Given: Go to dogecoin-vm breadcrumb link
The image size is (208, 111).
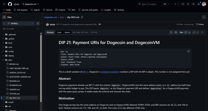Looking at the screenshot, I should [x=51, y=17].
